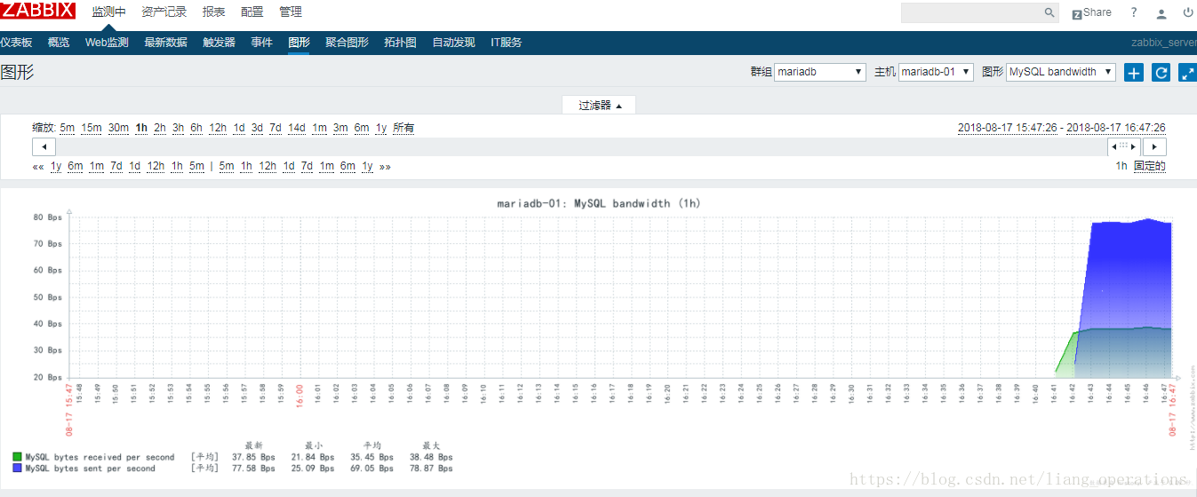
Task: Click 'MySQL bytes received per second' legend text
Action: click(x=100, y=457)
